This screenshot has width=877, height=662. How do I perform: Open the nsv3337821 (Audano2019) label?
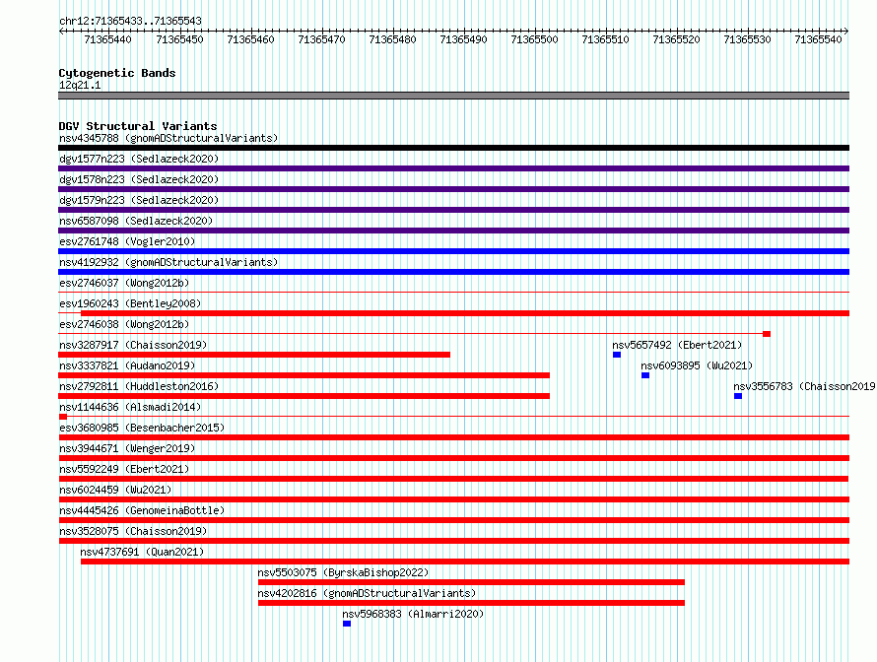click(127, 365)
